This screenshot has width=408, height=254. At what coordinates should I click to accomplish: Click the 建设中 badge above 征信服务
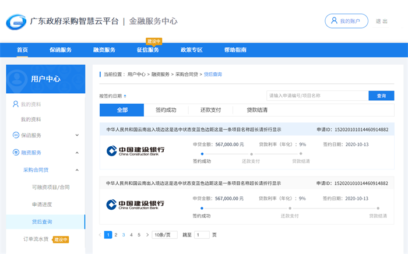[x=154, y=41]
